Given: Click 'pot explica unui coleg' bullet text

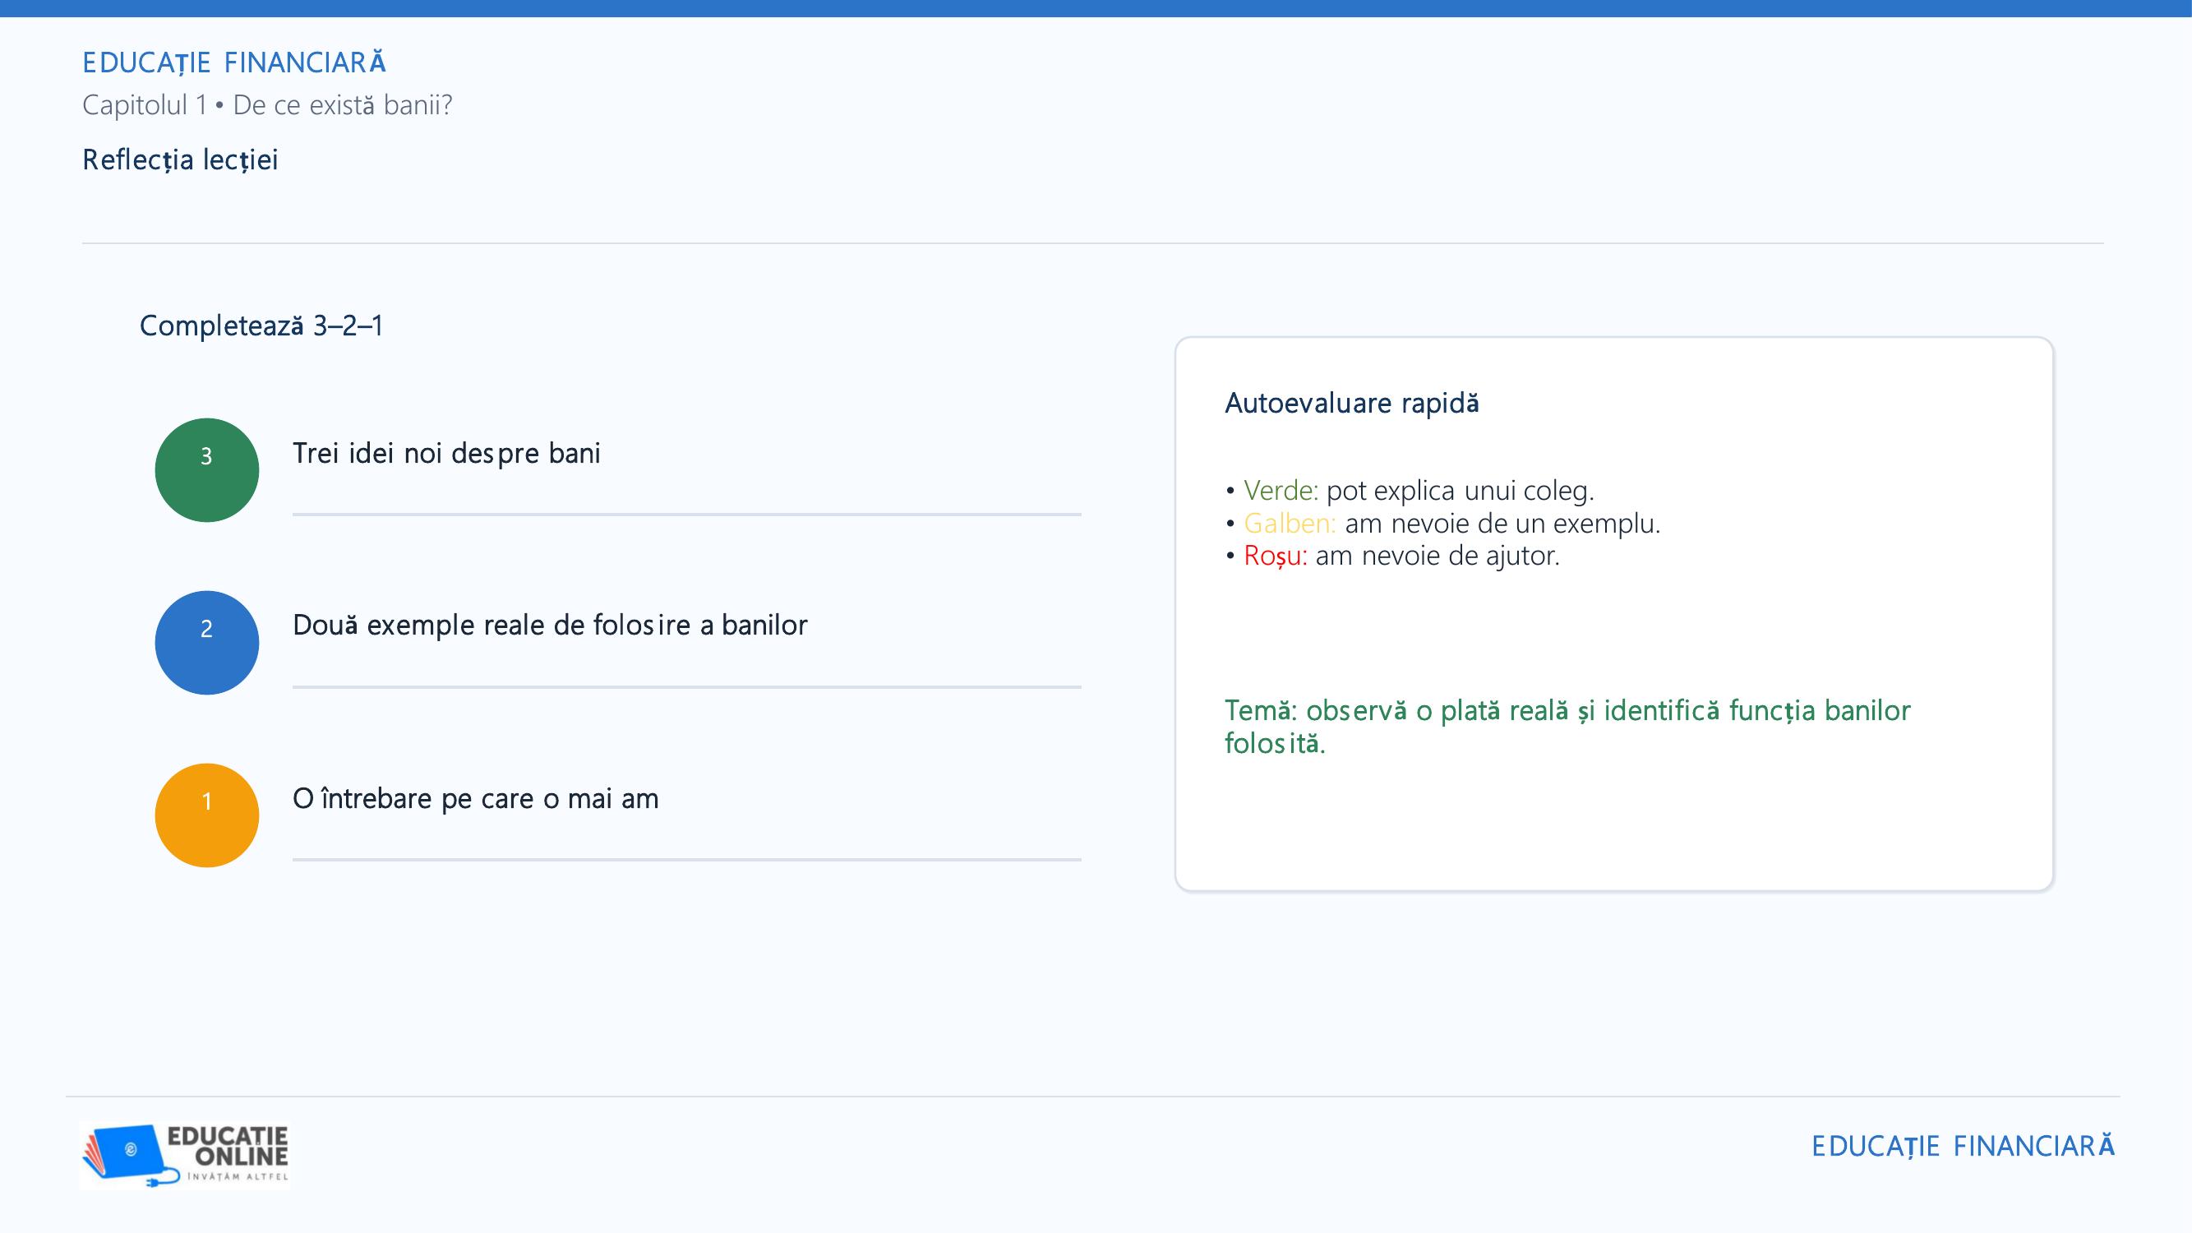Looking at the screenshot, I should pyautogui.click(x=1461, y=491).
